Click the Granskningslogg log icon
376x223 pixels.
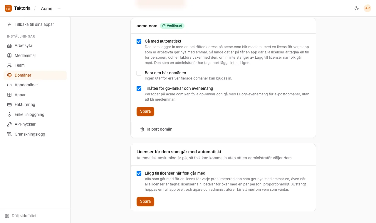click(x=9, y=134)
